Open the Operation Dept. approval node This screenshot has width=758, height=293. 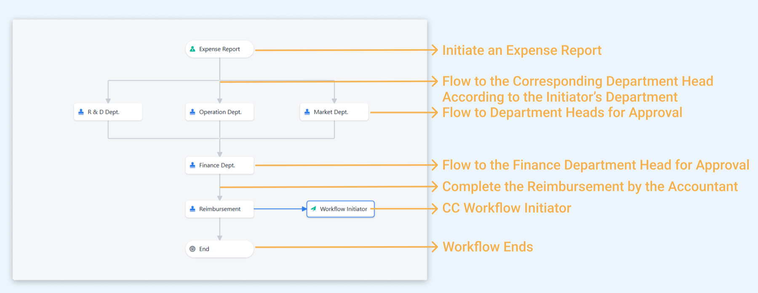219,112
